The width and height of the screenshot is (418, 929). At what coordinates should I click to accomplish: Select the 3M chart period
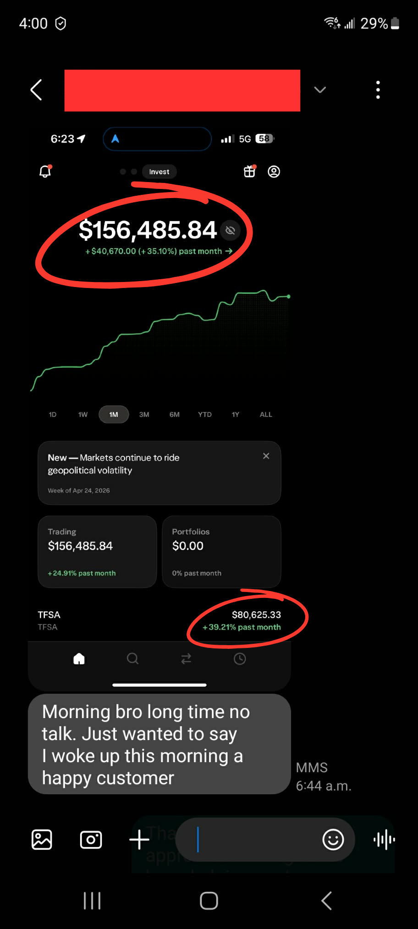pyautogui.click(x=144, y=415)
